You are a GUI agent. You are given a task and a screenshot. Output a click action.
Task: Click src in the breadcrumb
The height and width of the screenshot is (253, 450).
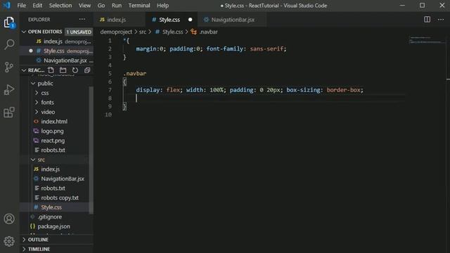[x=143, y=32]
